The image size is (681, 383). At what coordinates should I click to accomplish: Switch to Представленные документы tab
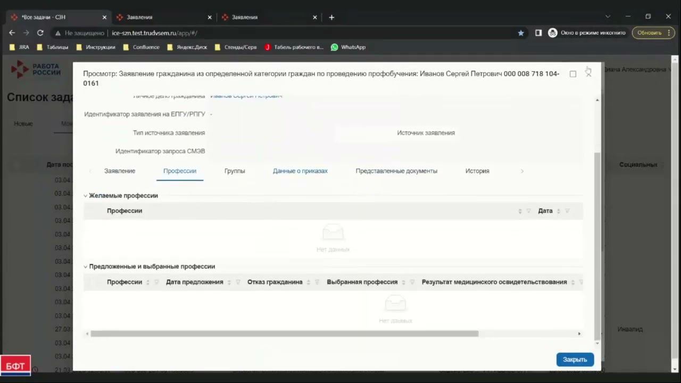click(396, 171)
